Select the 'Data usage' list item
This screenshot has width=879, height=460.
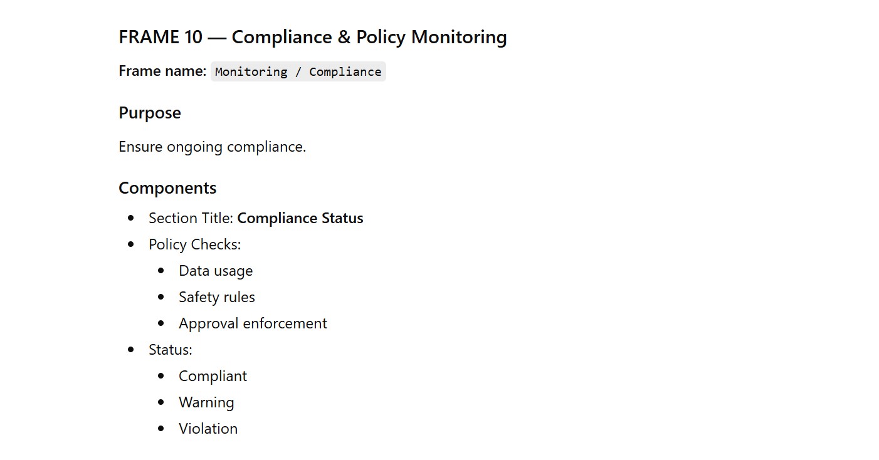point(216,271)
